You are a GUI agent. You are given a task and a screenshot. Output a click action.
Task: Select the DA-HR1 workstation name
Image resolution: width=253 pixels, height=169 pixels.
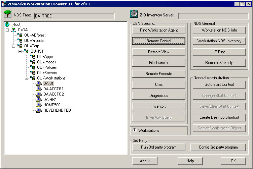pos(50,100)
